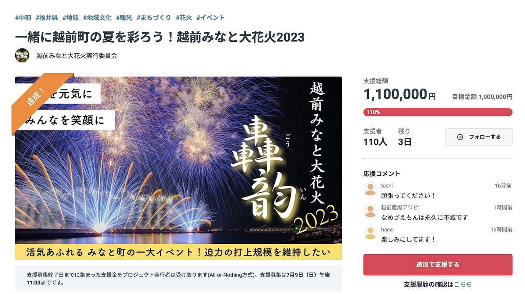Click toshi's commenter avatar
Screen dimensions: 525x294
370,188
